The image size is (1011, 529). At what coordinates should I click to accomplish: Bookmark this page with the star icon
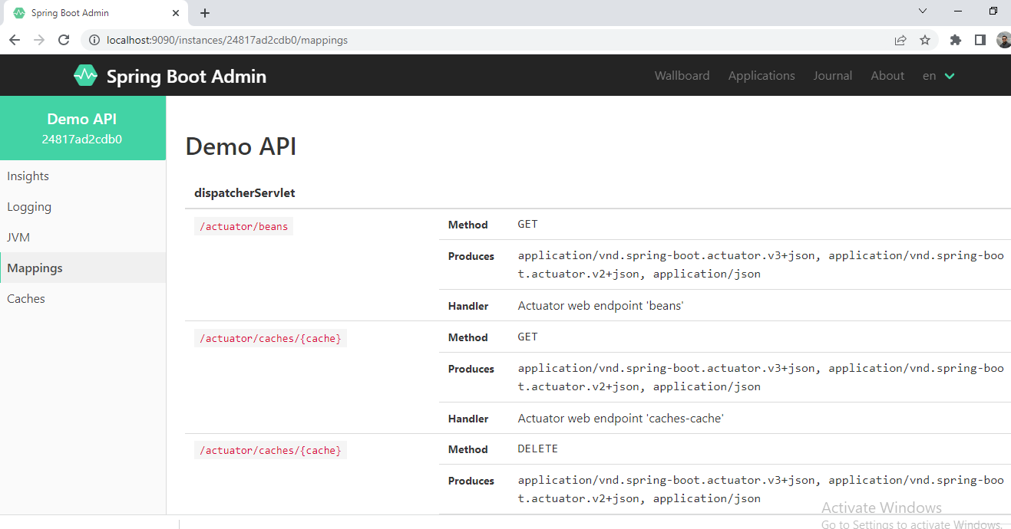point(925,40)
